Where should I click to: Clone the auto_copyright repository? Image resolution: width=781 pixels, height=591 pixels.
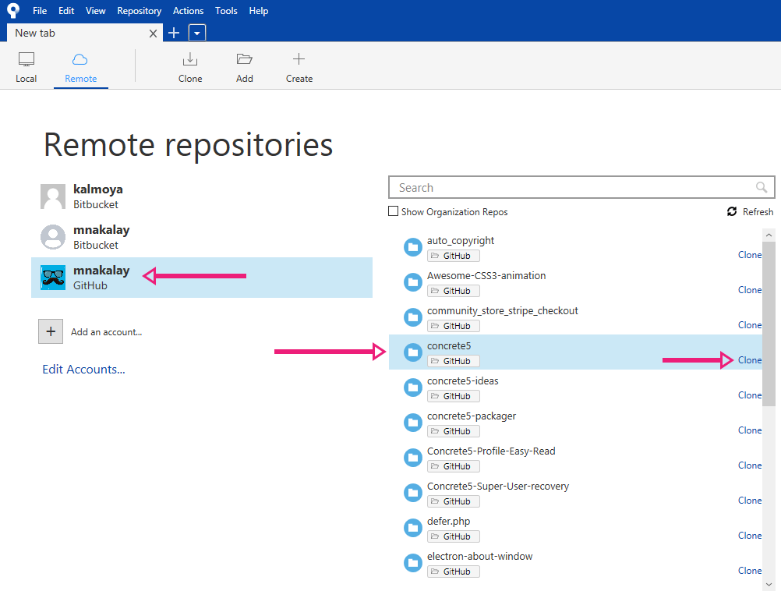pos(750,255)
